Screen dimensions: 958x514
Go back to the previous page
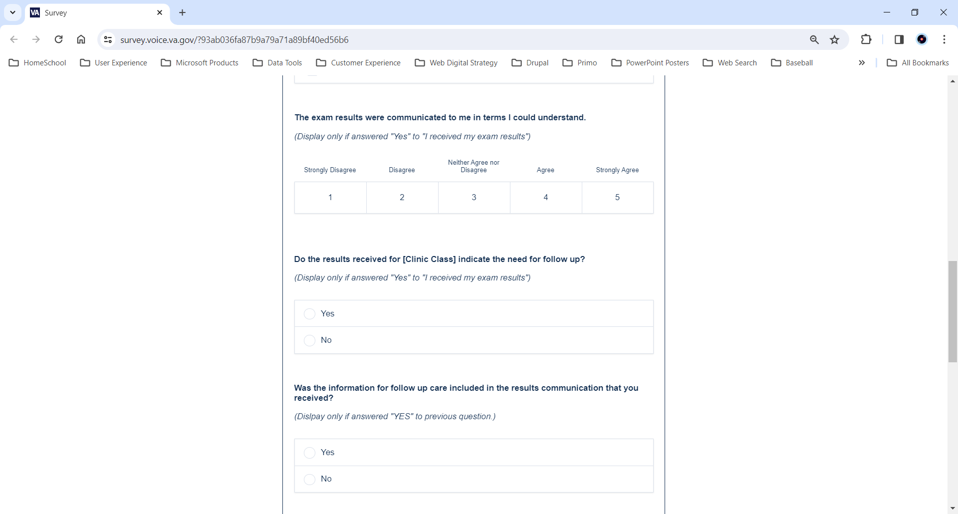tap(14, 39)
